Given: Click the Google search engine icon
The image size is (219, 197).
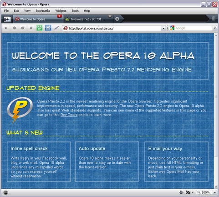Looking at the screenshot, I should coord(172,28).
